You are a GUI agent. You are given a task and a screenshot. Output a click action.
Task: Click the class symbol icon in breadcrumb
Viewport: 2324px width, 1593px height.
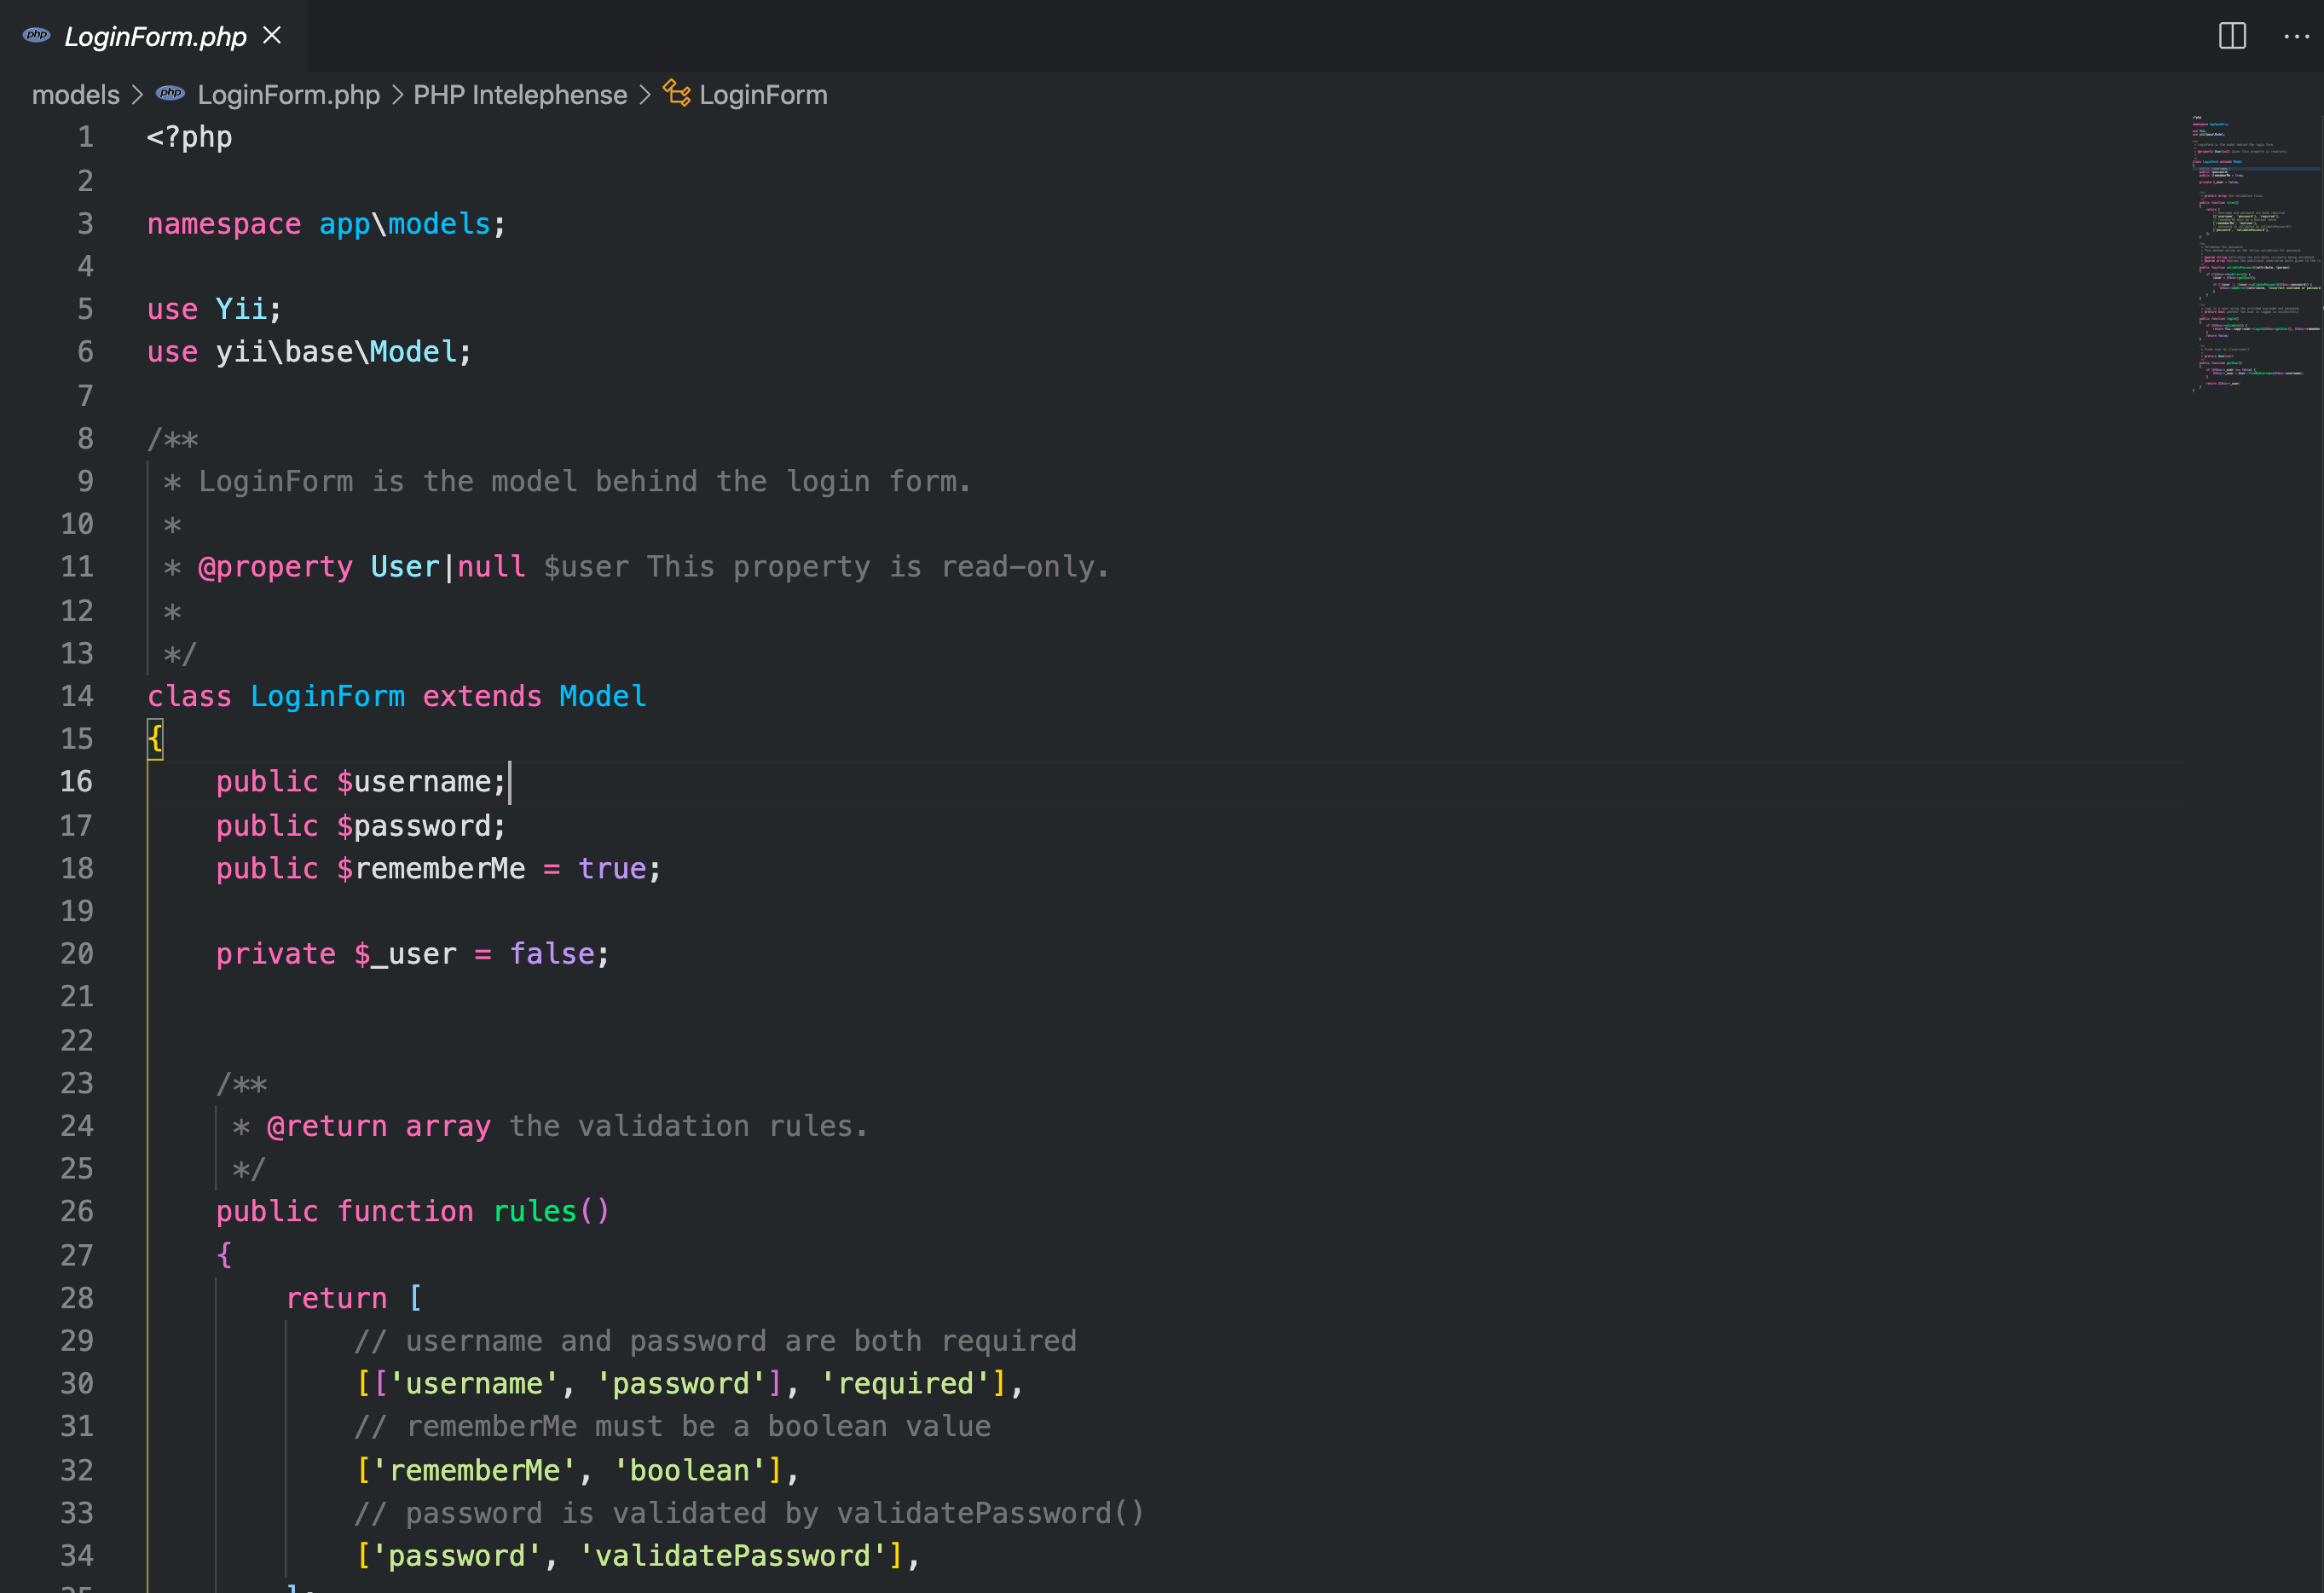[677, 94]
